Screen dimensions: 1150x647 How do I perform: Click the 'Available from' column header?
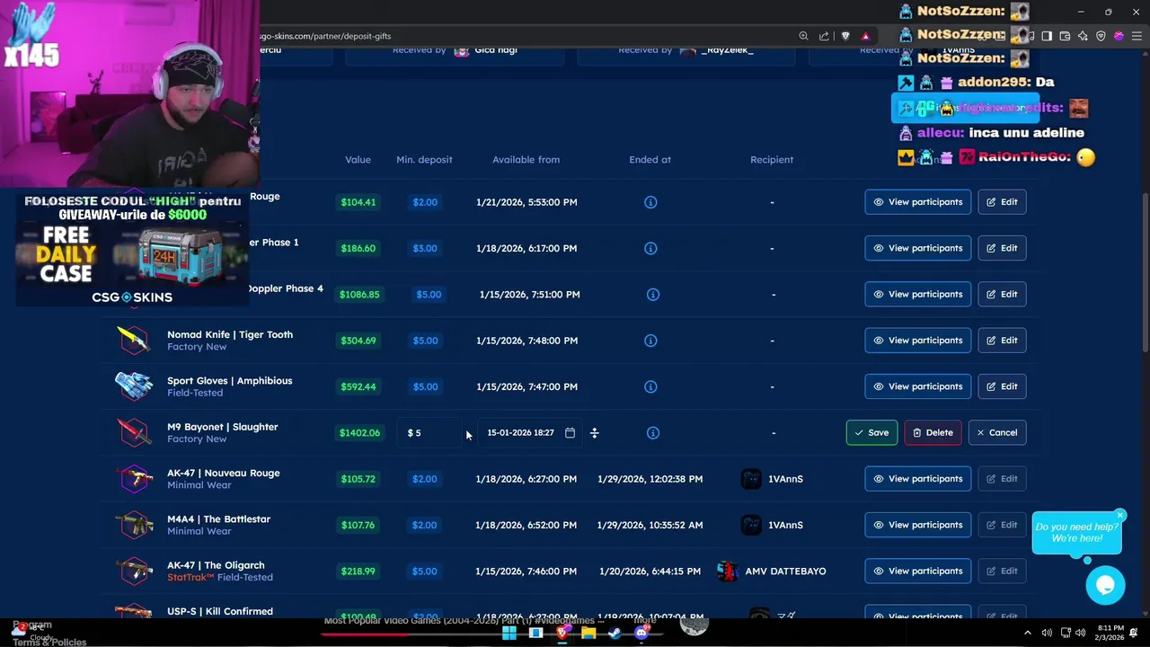pos(526,160)
